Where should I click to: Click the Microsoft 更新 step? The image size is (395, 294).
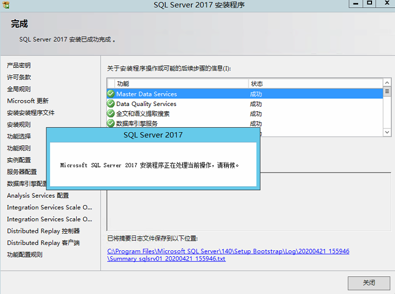coord(28,101)
